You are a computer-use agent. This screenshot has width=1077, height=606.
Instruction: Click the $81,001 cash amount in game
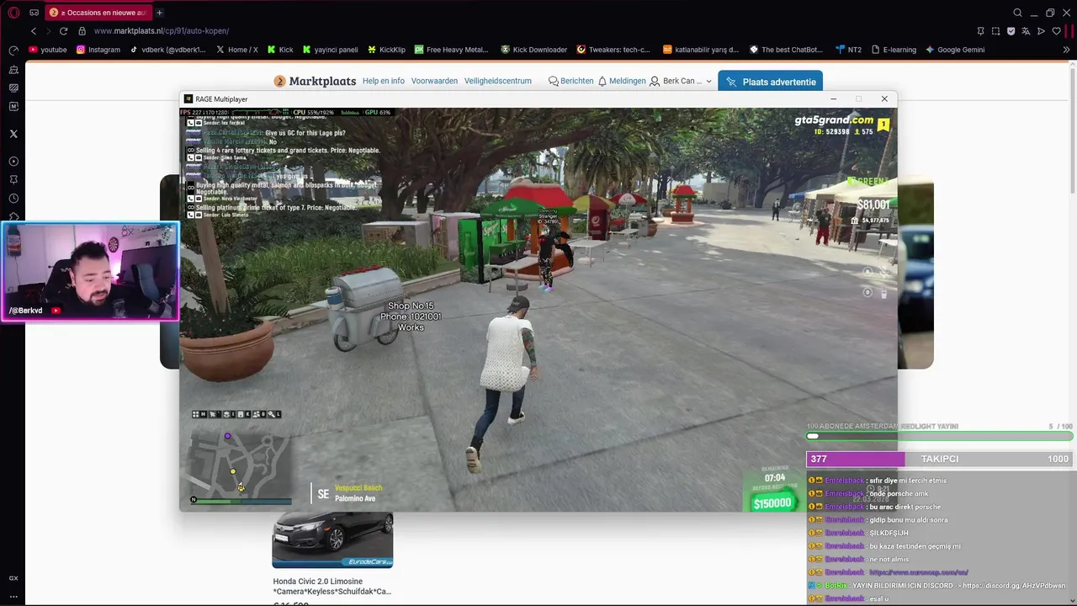[873, 205]
